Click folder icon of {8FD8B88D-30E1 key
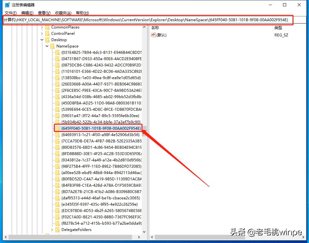The image size is (309, 243). pos(57,153)
